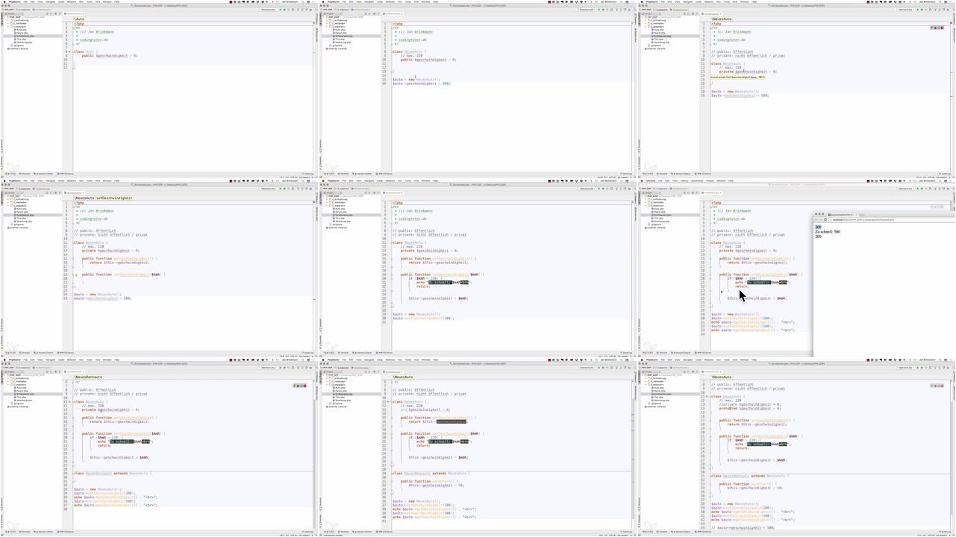Click the \NeuesRennauto breadcrumb label

(89, 377)
